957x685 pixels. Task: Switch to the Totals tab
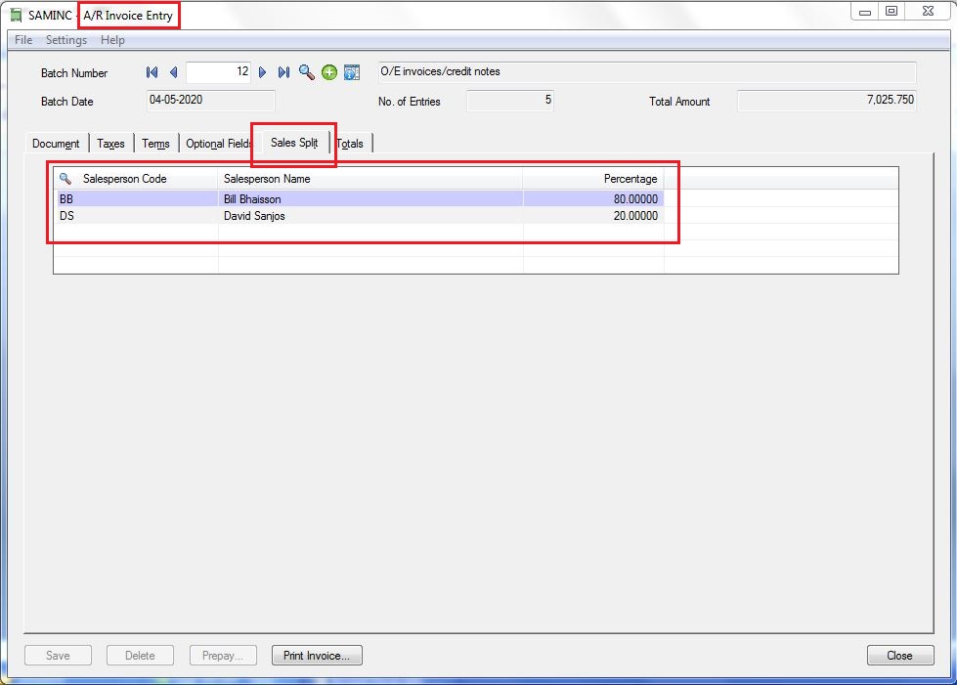[x=350, y=144]
